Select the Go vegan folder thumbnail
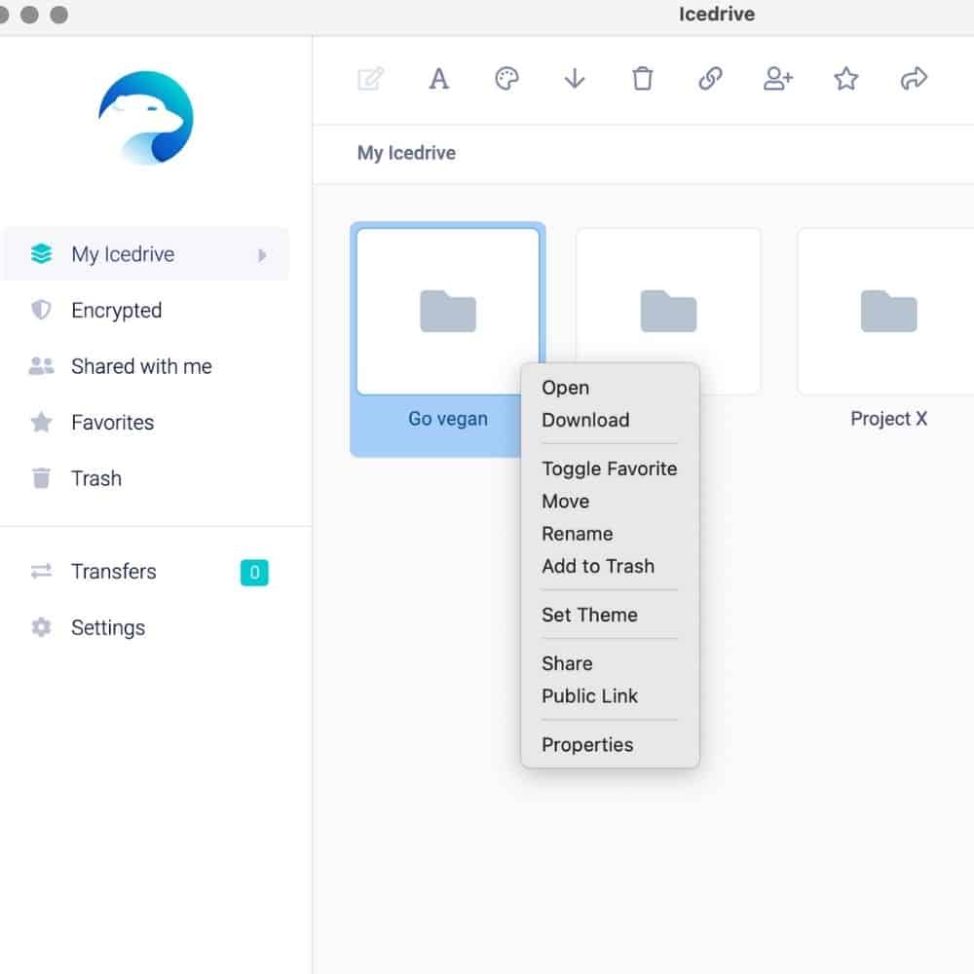This screenshot has width=974, height=974. point(448,312)
